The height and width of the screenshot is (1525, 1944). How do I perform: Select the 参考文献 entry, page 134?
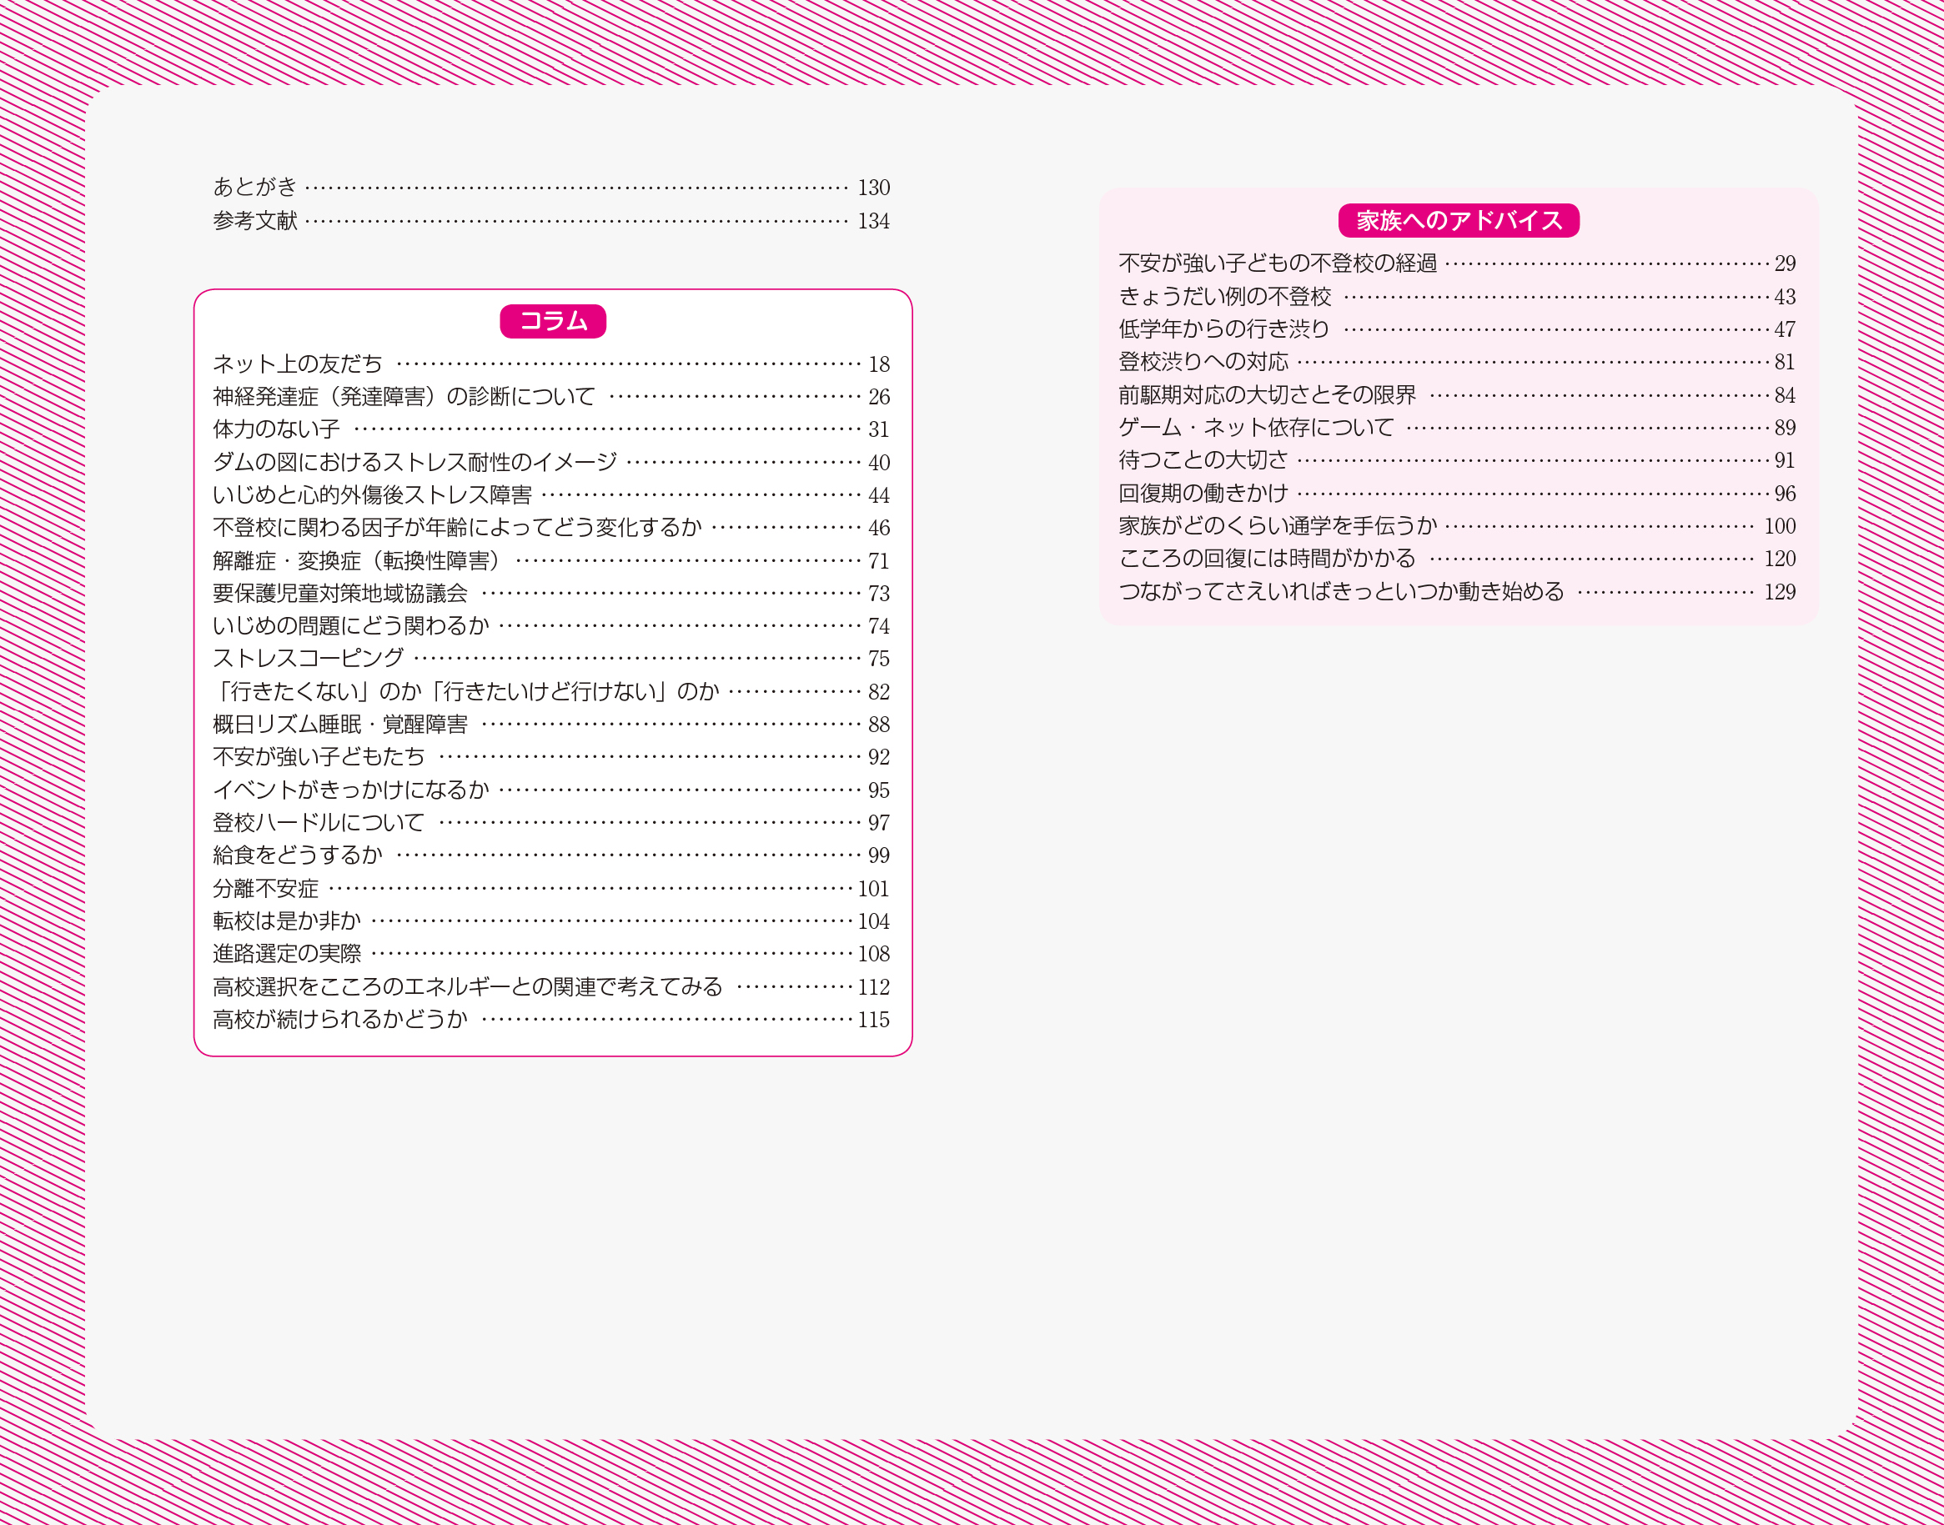click(551, 220)
